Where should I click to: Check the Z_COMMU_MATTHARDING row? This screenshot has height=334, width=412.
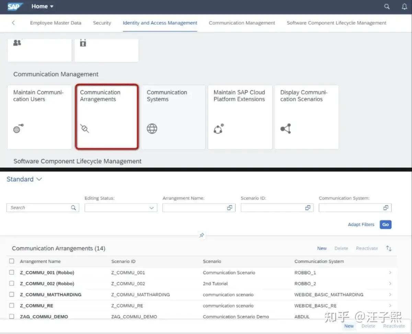tap(12, 294)
